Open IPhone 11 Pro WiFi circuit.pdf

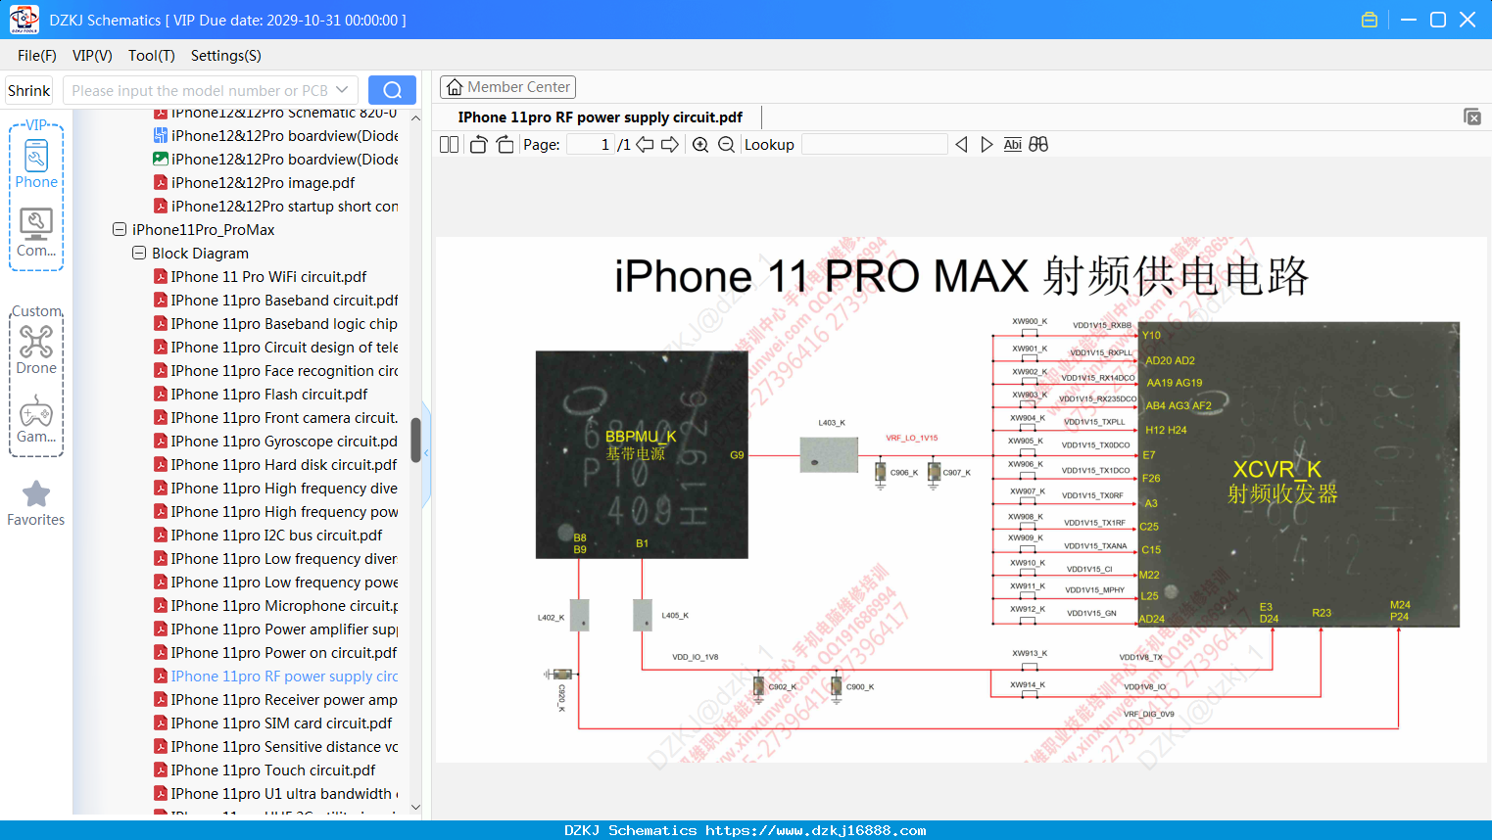[269, 277]
